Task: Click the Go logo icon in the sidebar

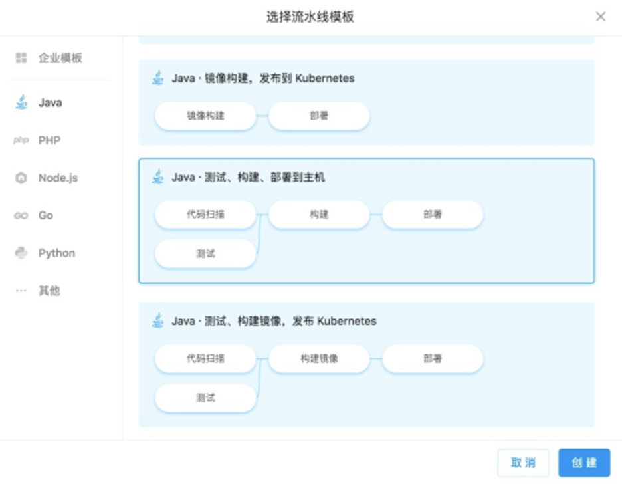Action: (x=21, y=215)
